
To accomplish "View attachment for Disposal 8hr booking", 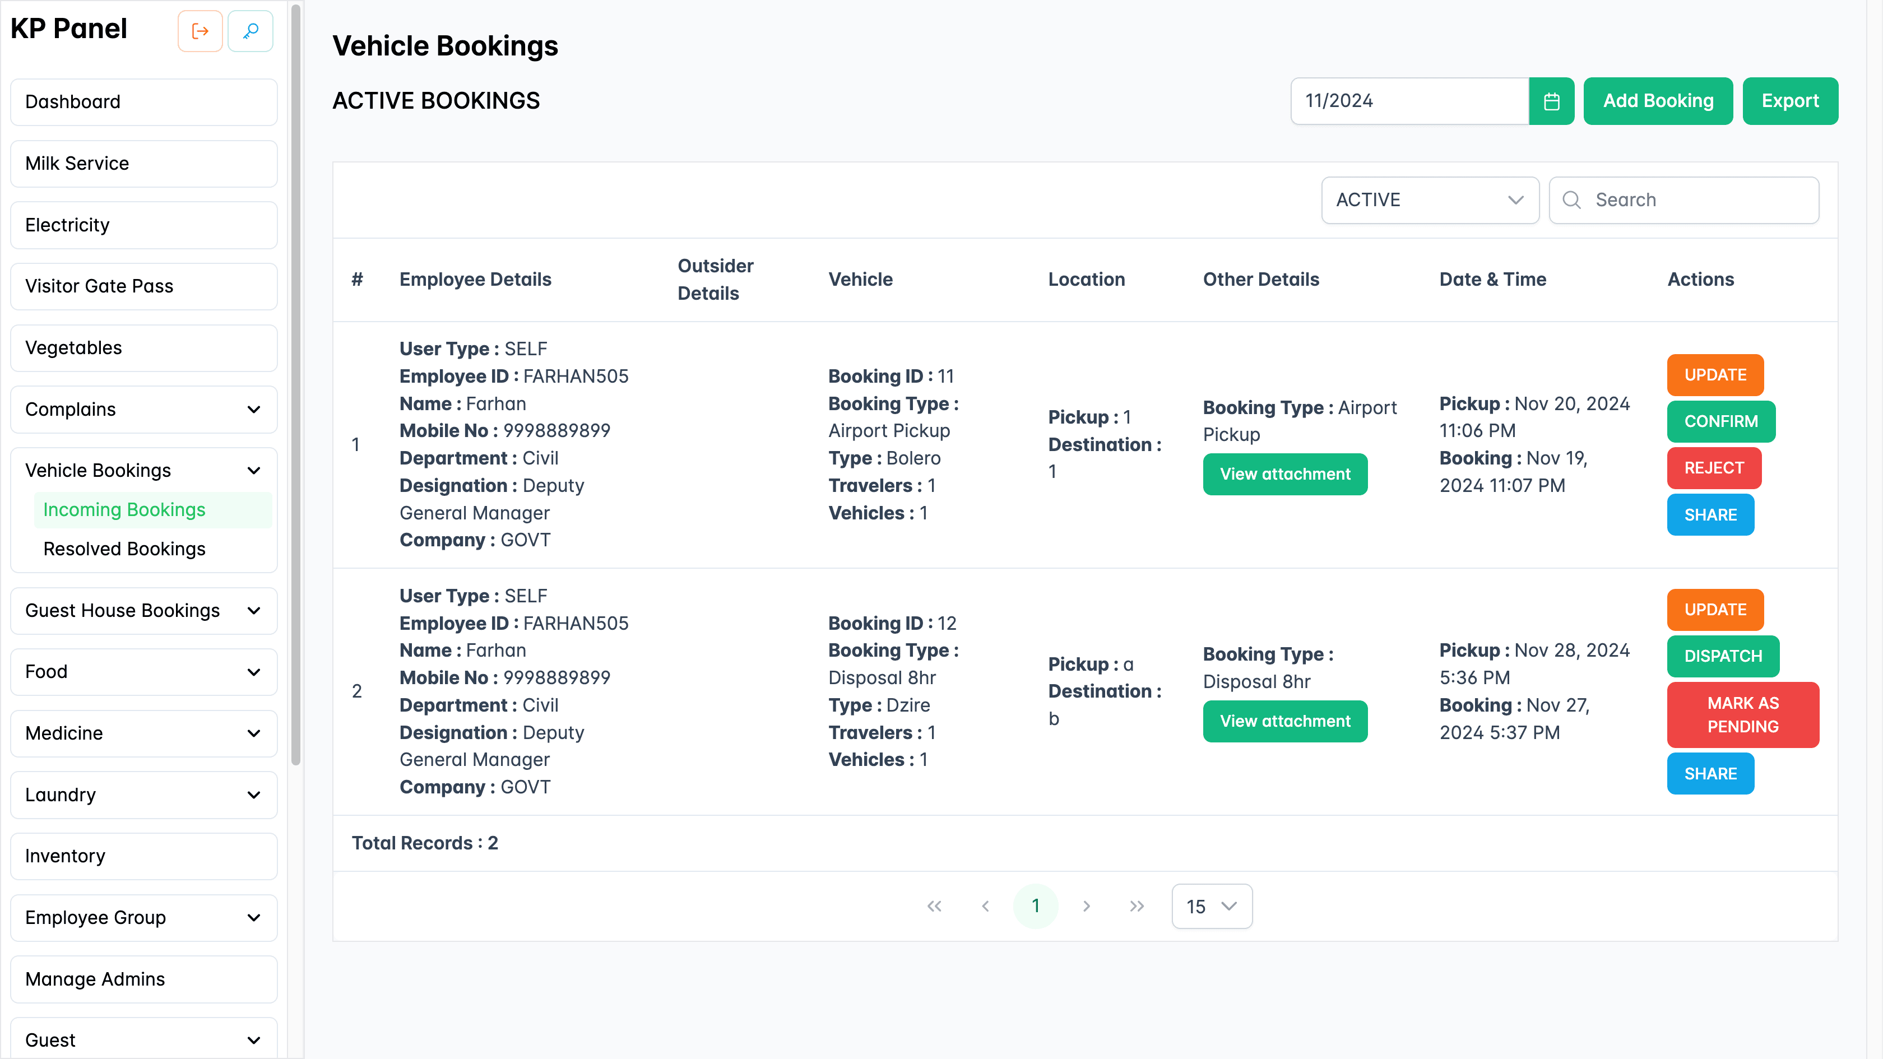I will pyautogui.click(x=1284, y=721).
